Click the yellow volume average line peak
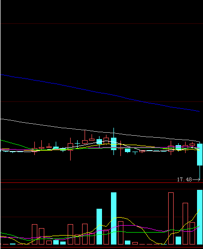The image size is (203, 249). coord(119,217)
